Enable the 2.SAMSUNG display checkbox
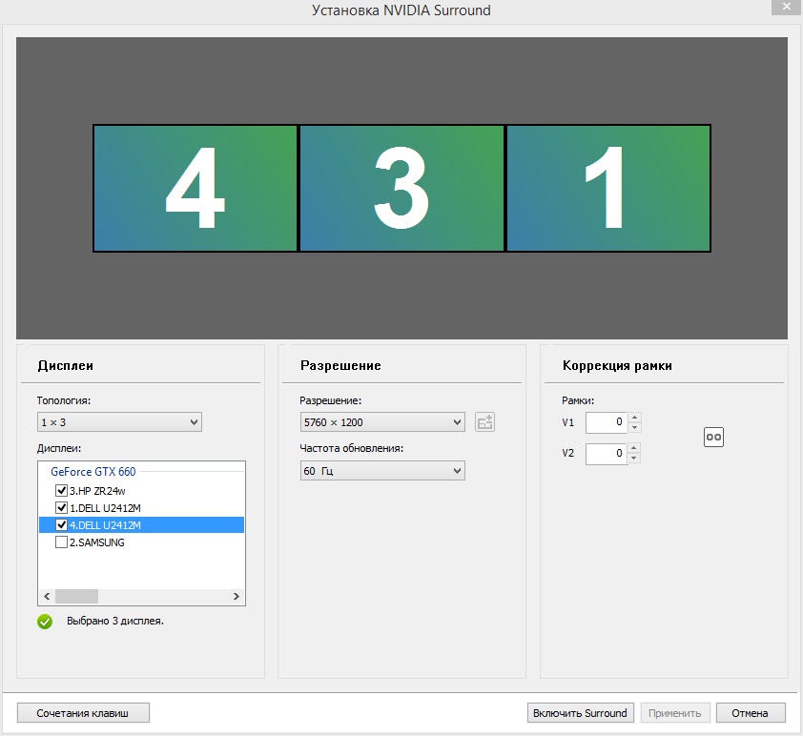Screen dimensions: 803x736 click(x=62, y=542)
